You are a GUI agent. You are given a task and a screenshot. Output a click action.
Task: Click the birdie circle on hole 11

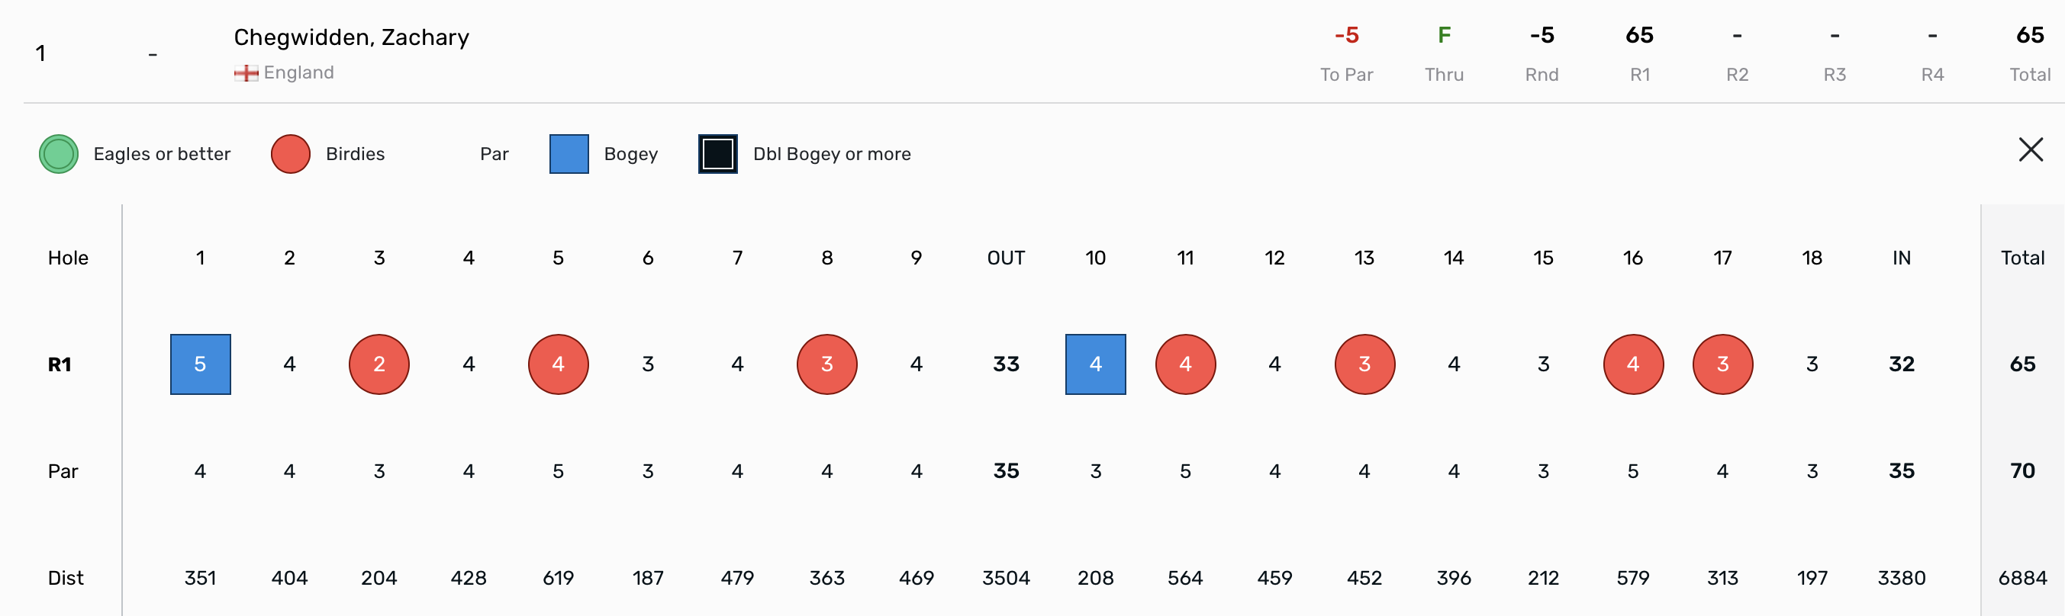[x=1185, y=364]
